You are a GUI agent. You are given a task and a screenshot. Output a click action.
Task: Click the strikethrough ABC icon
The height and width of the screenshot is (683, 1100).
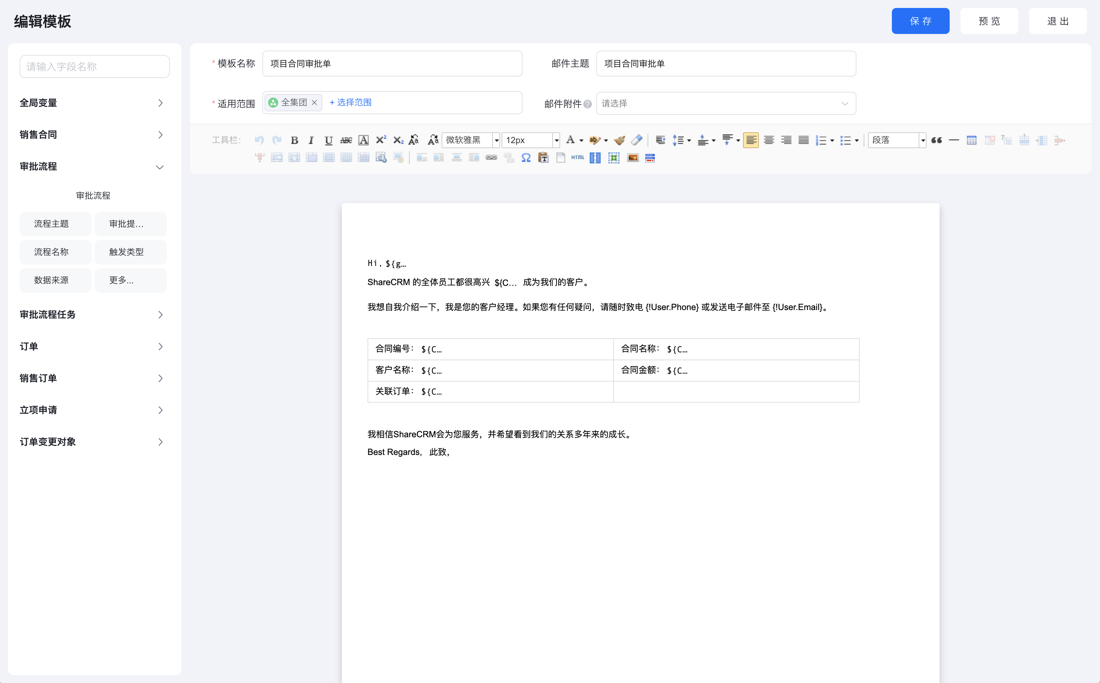[x=346, y=141]
